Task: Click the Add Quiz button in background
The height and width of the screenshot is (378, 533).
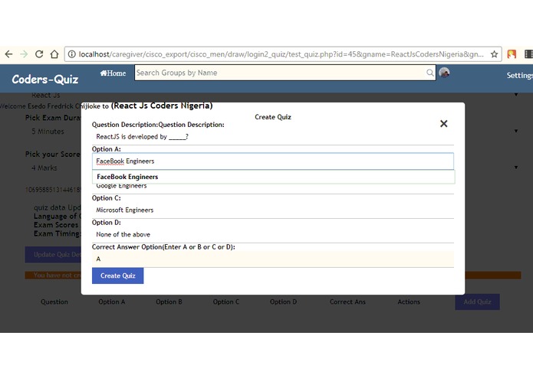Action: [477, 301]
